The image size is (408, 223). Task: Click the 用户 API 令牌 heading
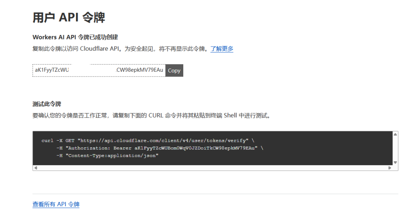tap(69, 18)
